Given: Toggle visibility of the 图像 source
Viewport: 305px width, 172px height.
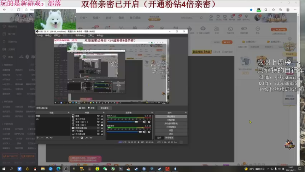Looking at the screenshot, I should pyautogui.click(x=98, y=116).
